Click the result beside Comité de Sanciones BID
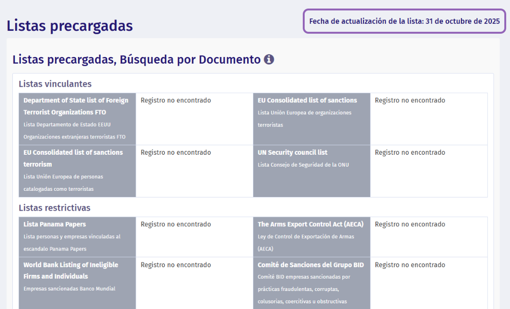510x309 pixels. (x=410, y=265)
